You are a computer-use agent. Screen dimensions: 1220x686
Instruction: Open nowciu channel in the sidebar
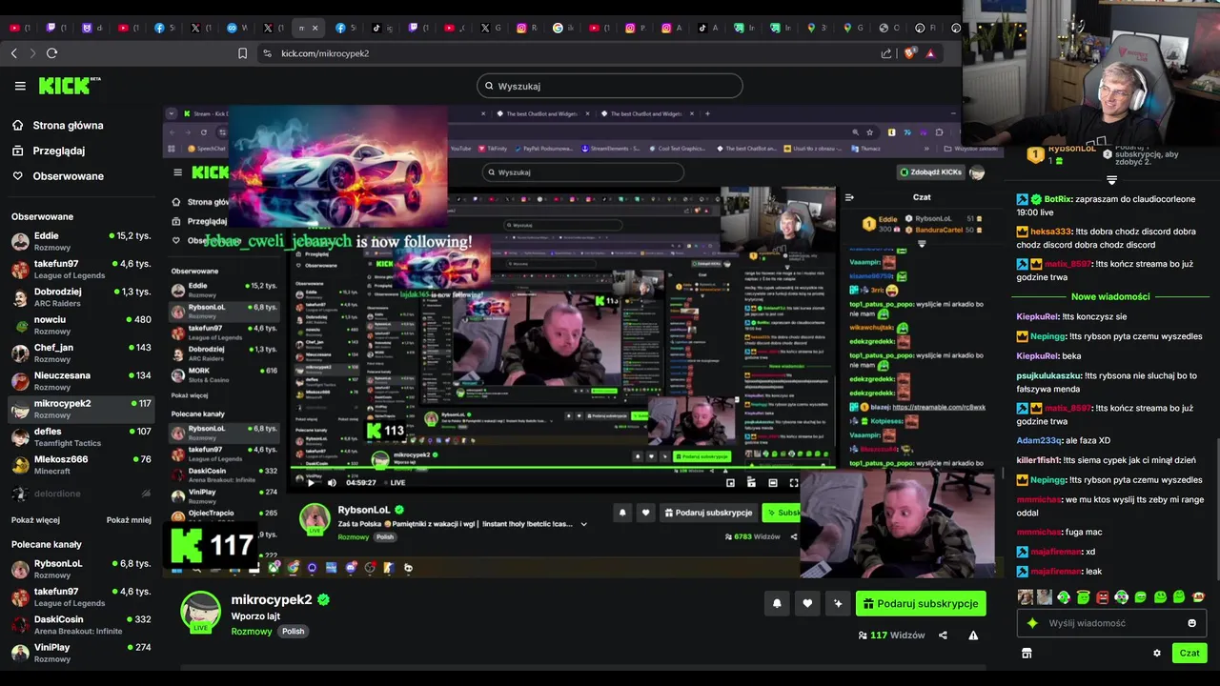click(x=81, y=325)
